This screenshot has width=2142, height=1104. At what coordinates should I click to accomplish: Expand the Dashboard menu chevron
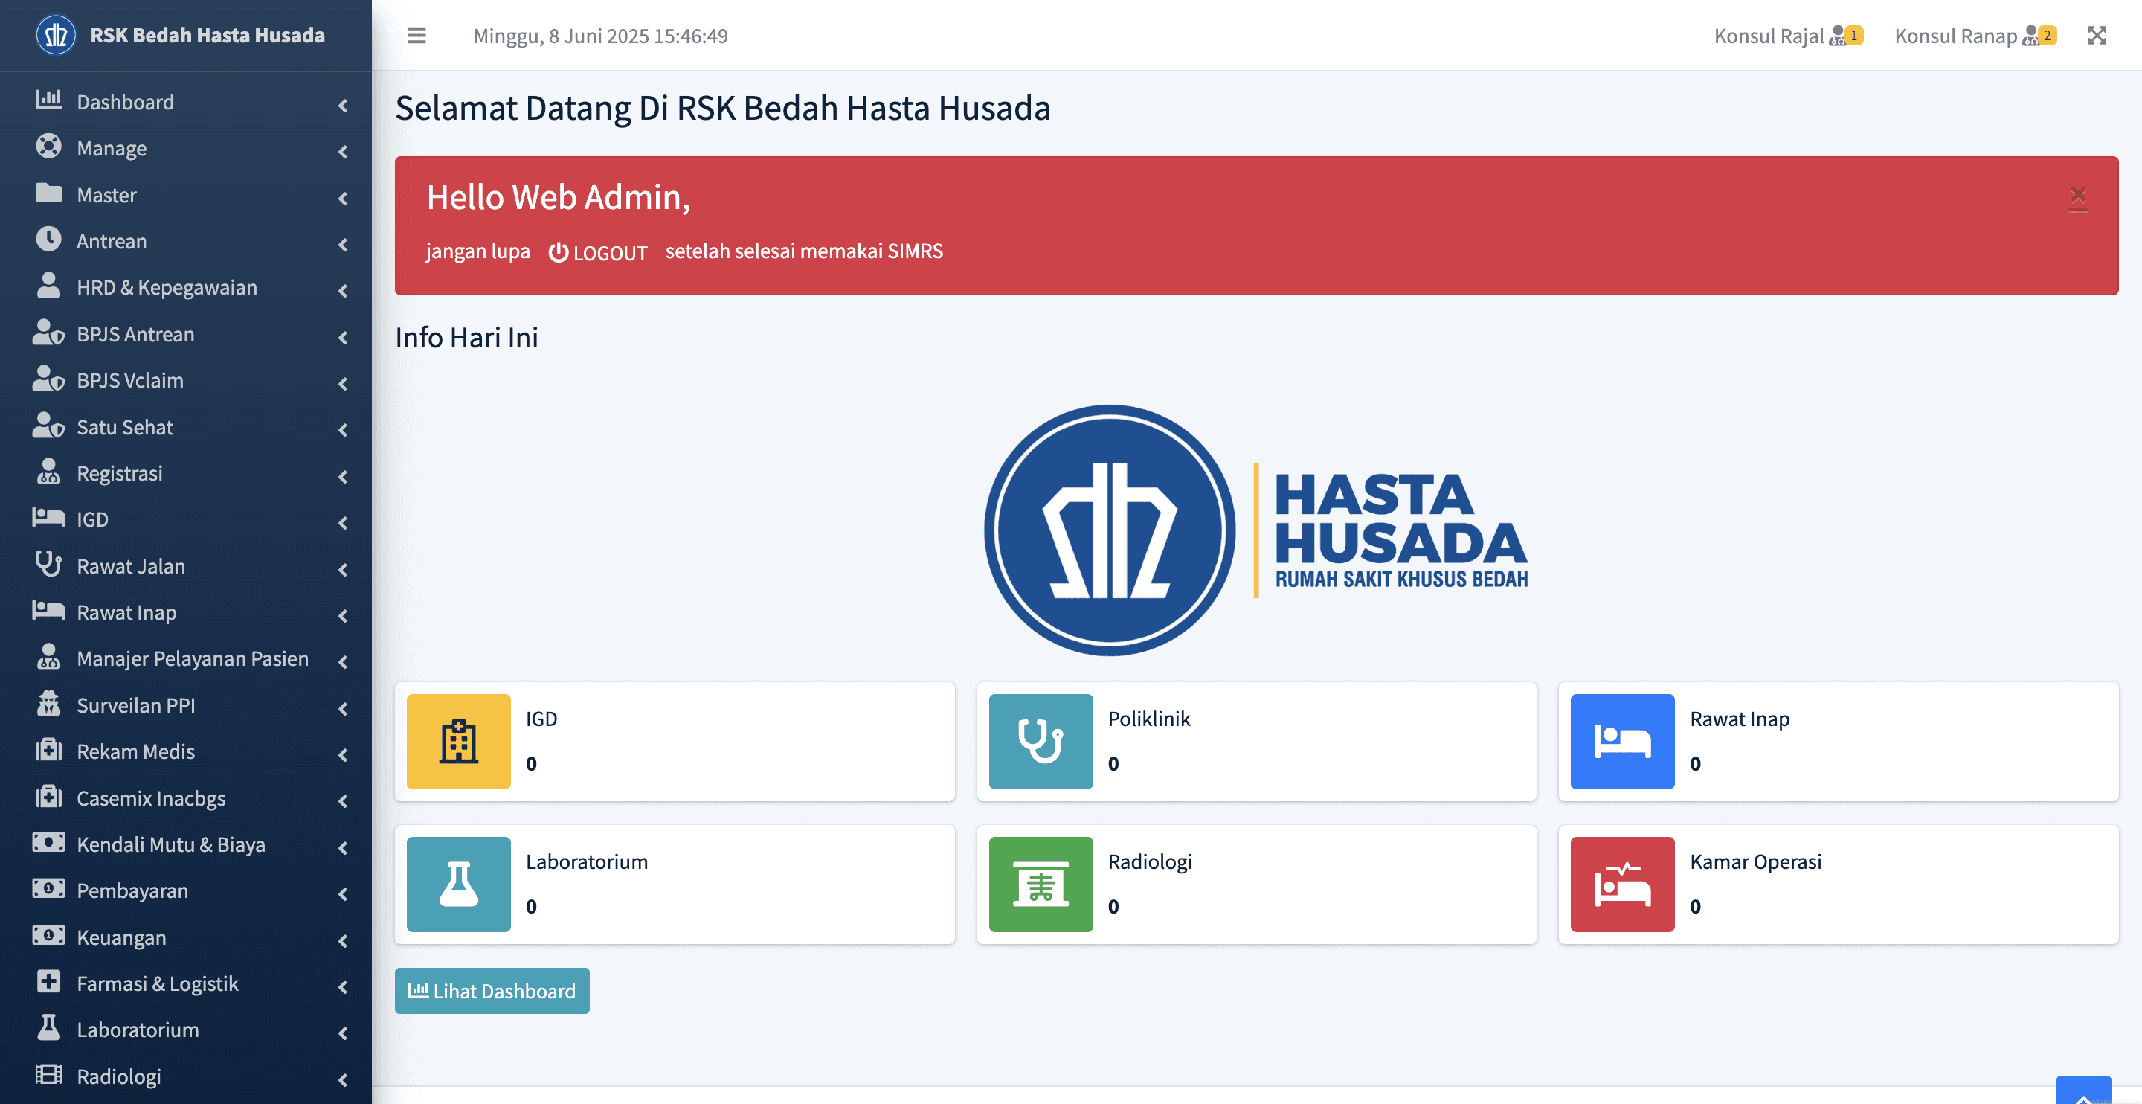click(x=343, y=105)
